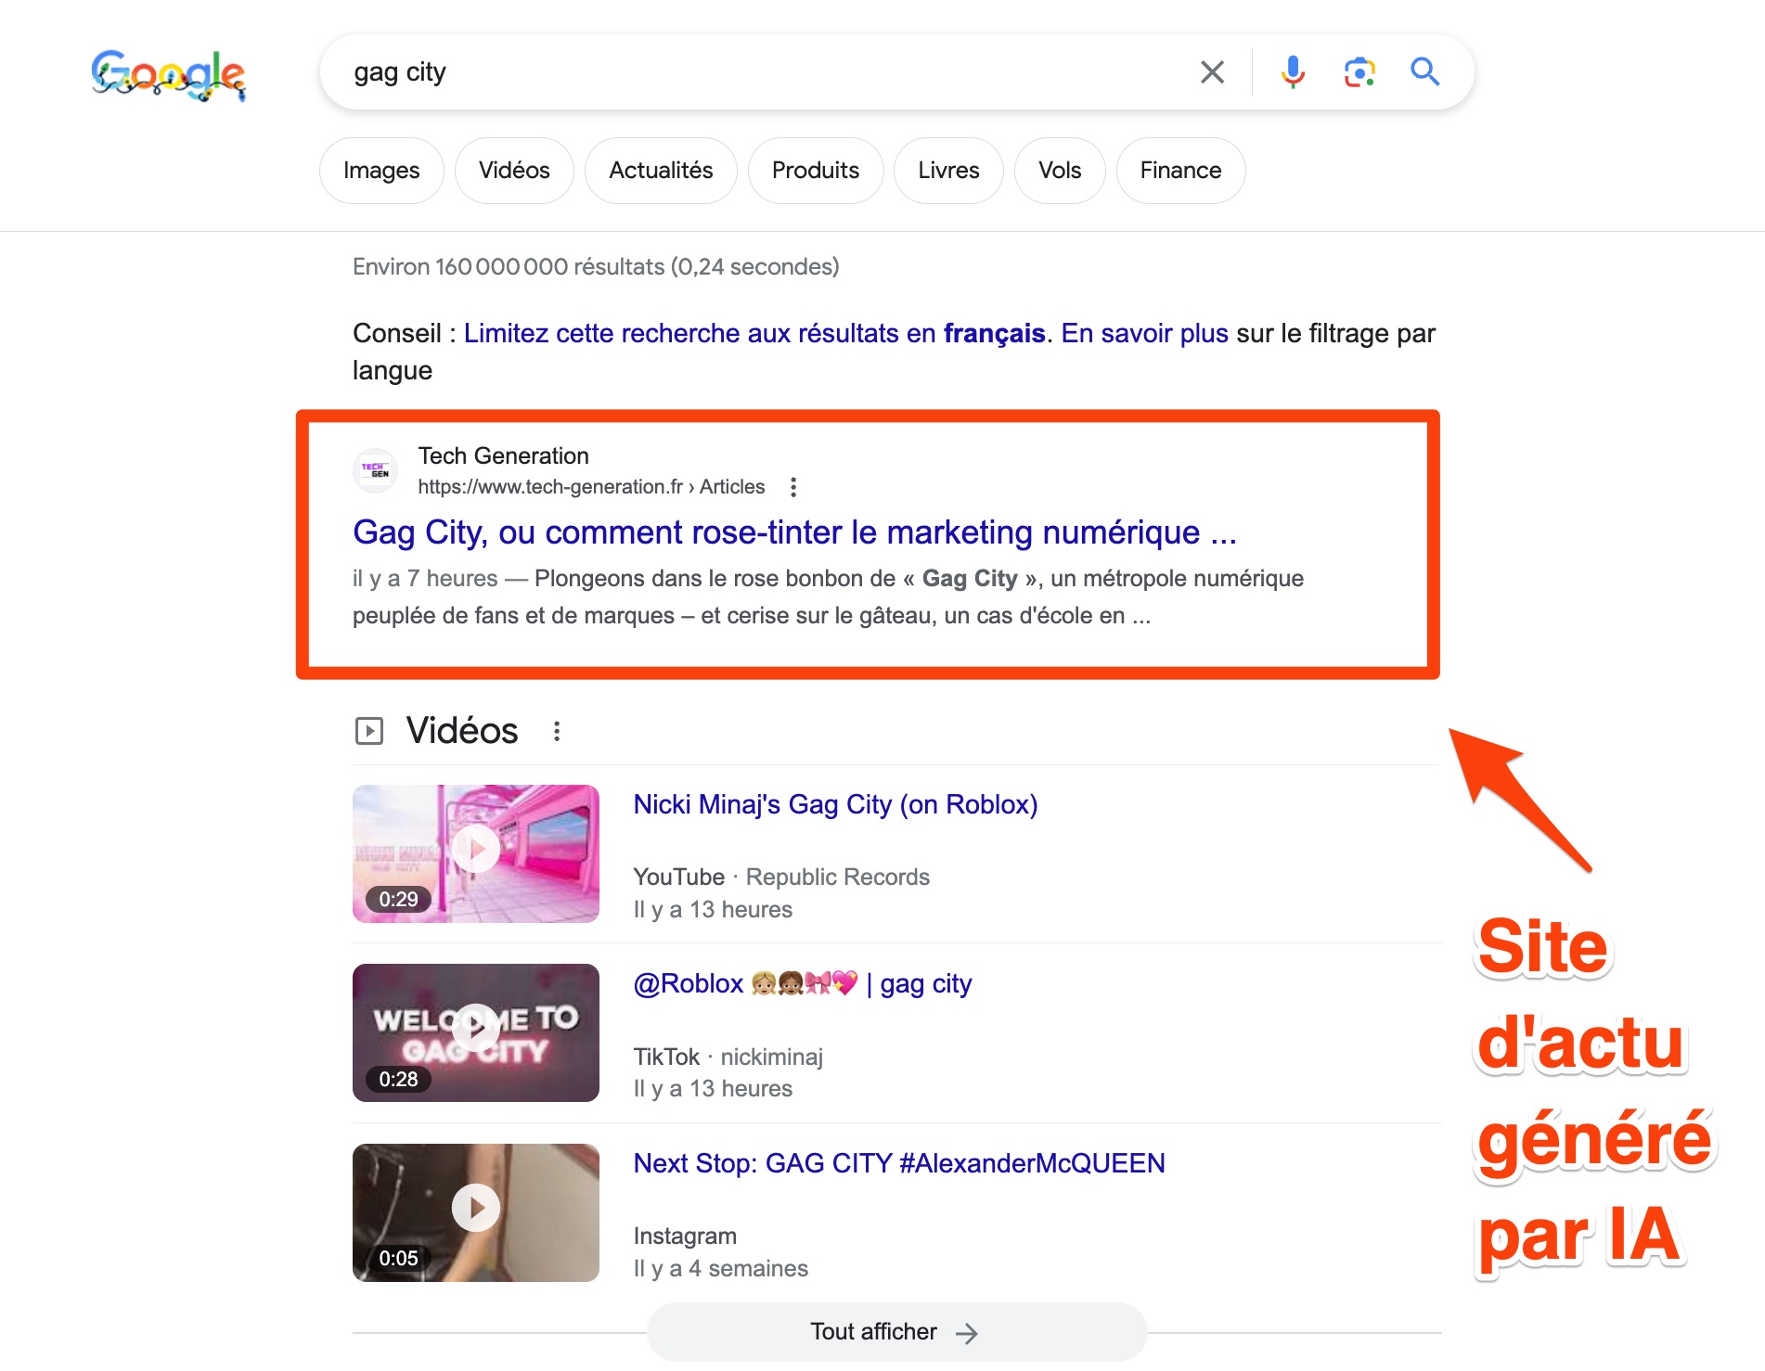The width and height of the screenshot is (1765, 1371).
Task: Open the @Roblox gag city TikTok link
Action: tap(803, 983)
